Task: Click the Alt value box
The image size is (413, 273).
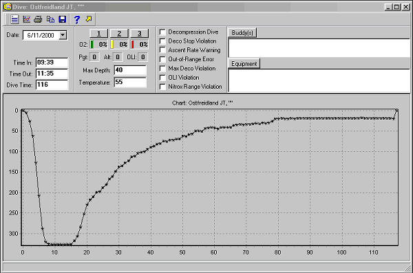Action: point(118,57)
